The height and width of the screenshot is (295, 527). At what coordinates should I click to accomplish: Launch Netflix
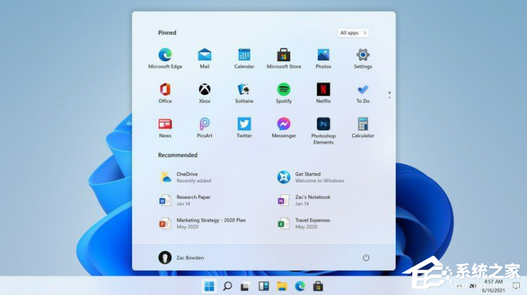(323, 93)
